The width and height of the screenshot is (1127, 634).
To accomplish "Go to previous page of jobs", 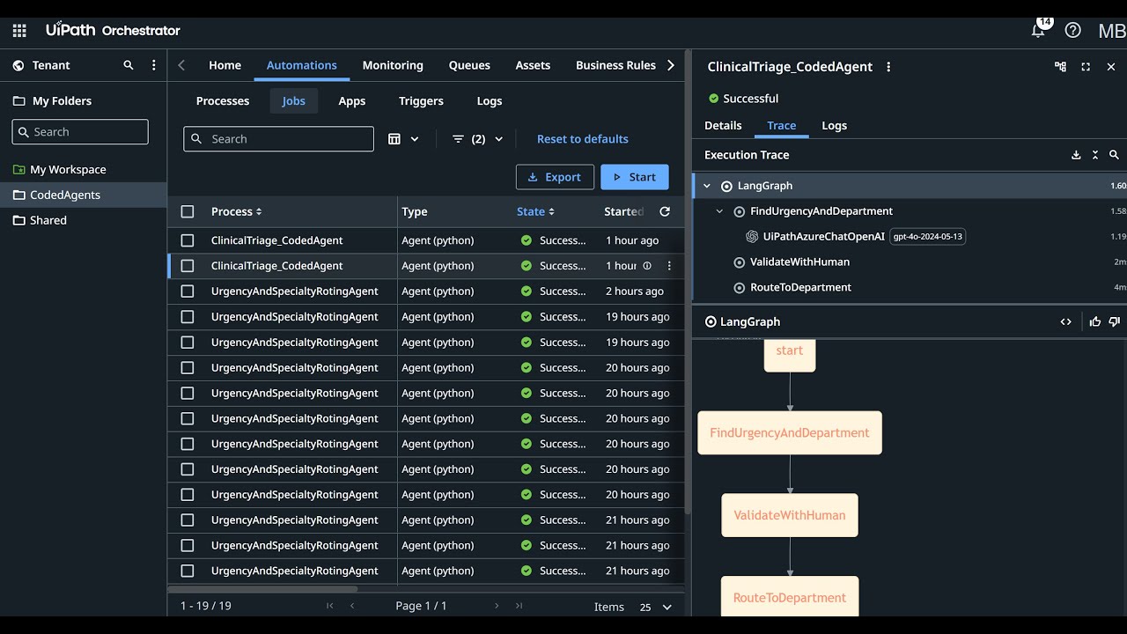I will coord(352,606).
